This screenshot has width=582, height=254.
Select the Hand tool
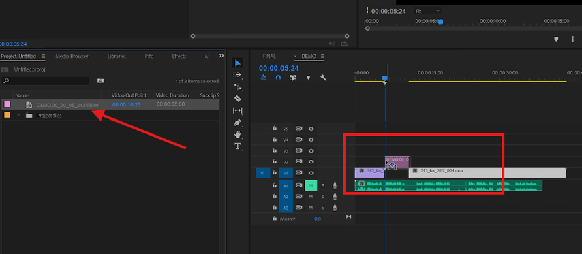coord(238,134)
